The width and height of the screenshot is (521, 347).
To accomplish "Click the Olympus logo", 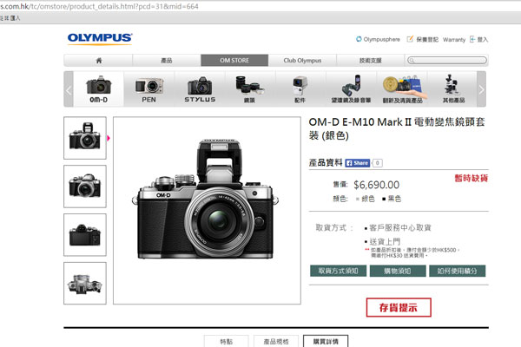I will coord(100,38).
